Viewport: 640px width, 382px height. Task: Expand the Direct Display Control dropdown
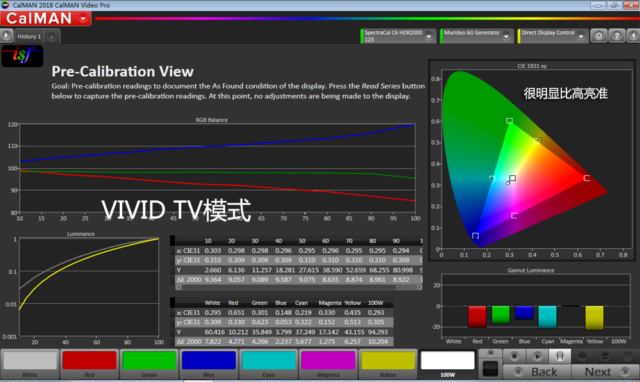(581, 36)
